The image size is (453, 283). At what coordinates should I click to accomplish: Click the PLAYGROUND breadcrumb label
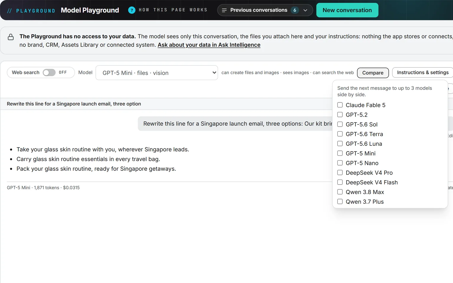(x=35, y=11)
